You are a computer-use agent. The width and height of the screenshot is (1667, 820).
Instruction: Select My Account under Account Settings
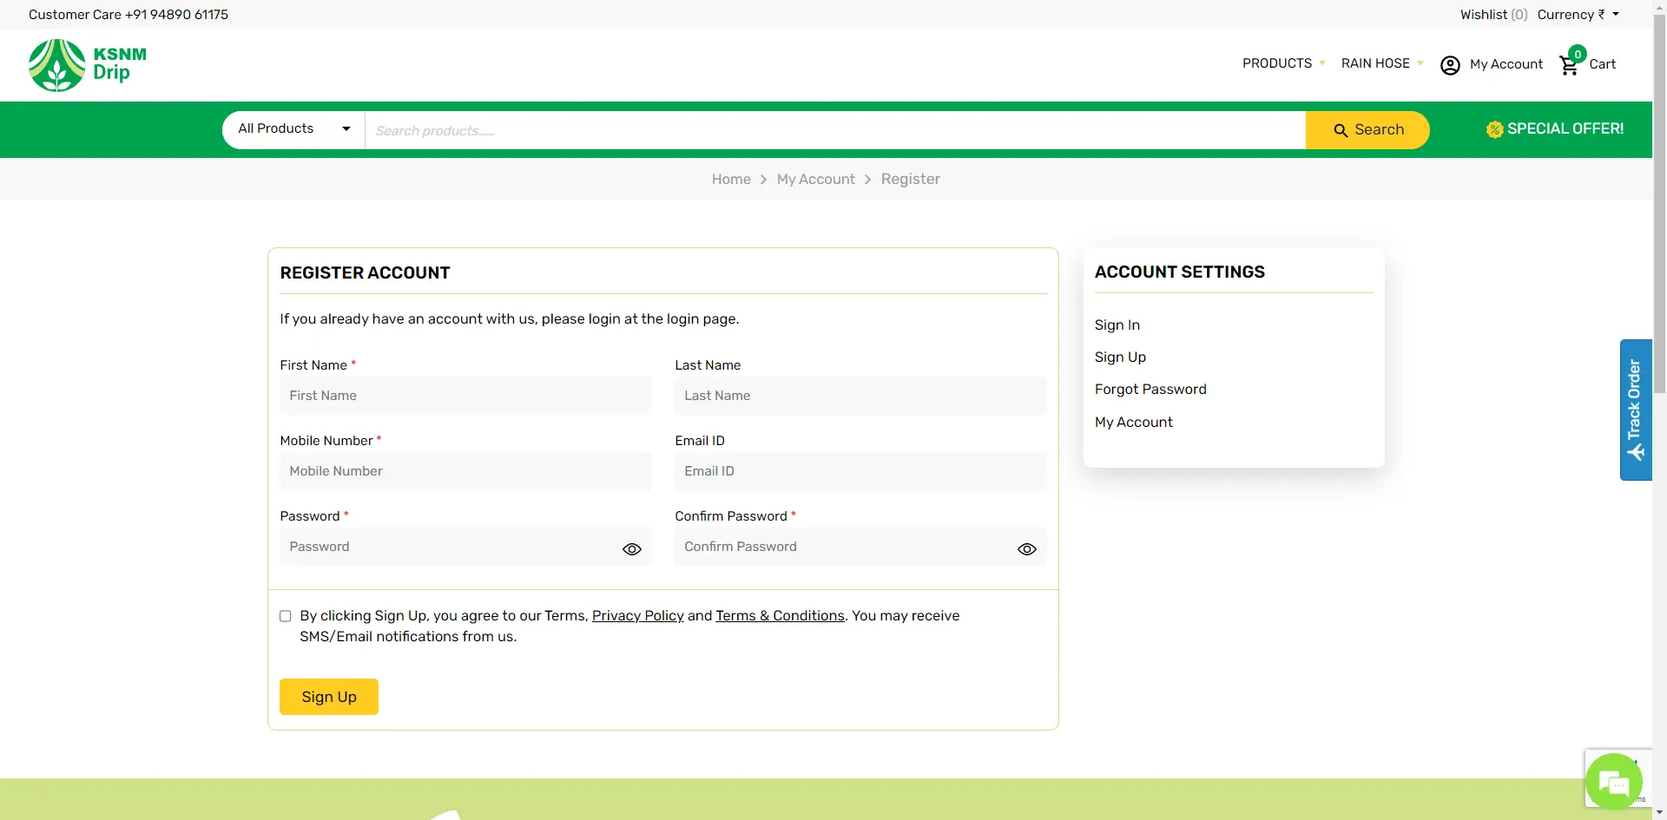[x=1133, y=422]
